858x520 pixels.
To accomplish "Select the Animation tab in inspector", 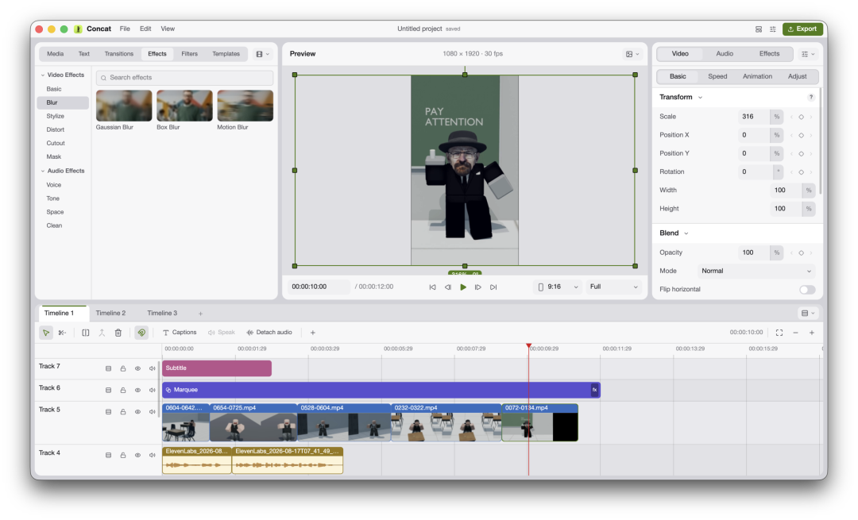I will [x=757, y=76].
